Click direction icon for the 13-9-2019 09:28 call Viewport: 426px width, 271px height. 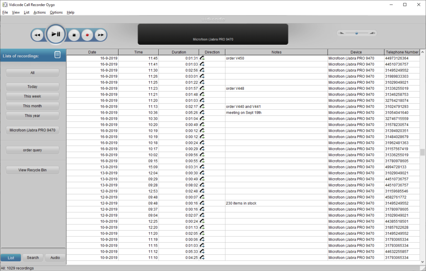pos(202,185)
